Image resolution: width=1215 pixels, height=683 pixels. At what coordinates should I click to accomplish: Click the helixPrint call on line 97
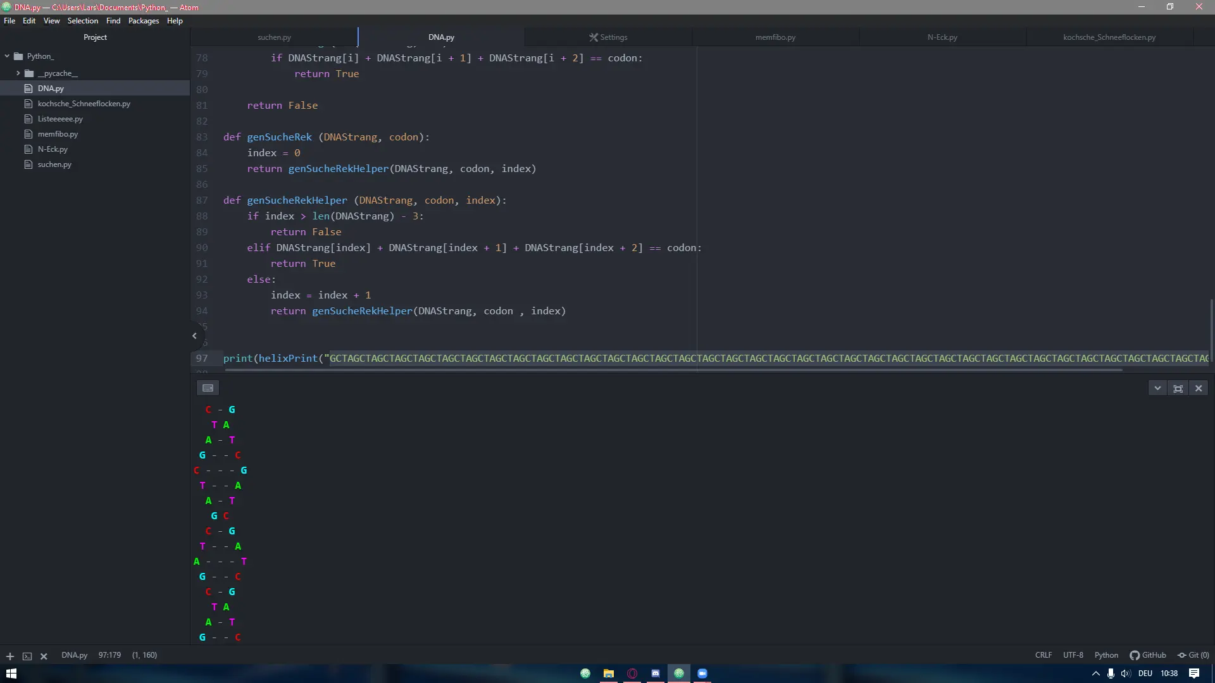pyautogui.click(x=288, y=359)
